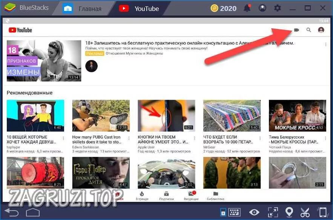333x220 pixels.
Task: Click the YouTube logo in header
Action: point(20,30)
